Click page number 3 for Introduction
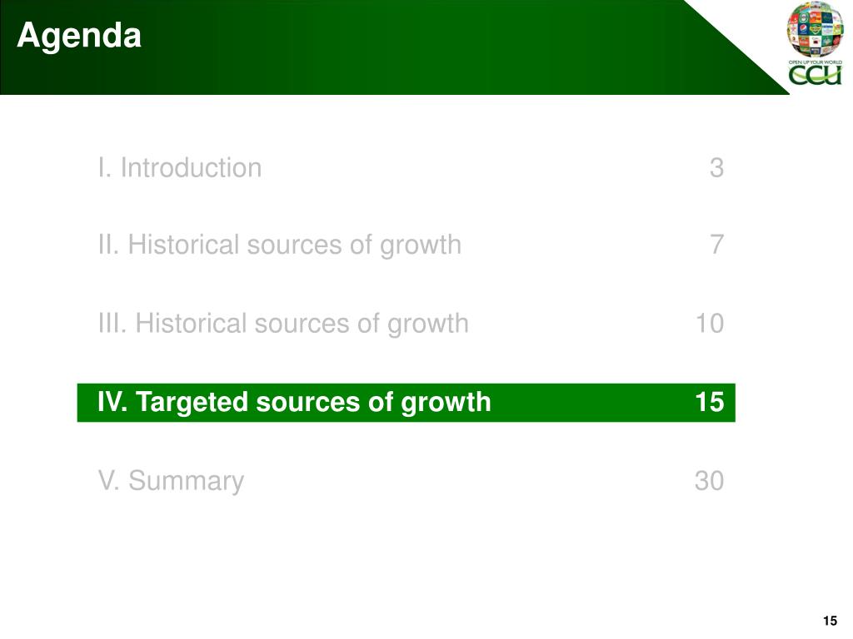853x639 pixels. click(716, 167)
